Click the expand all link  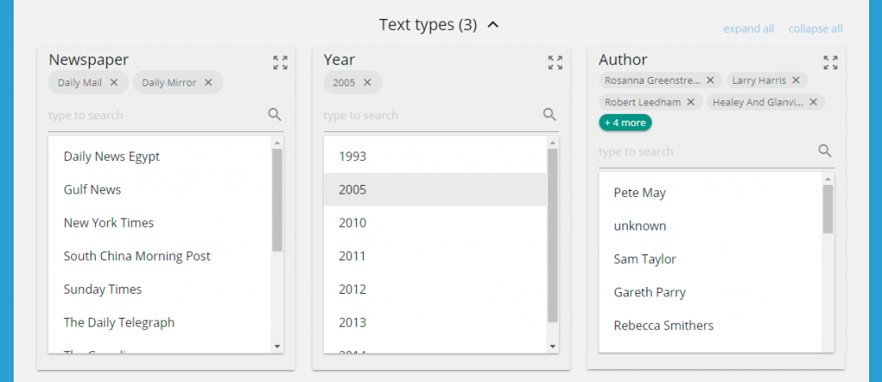point(748,29)
